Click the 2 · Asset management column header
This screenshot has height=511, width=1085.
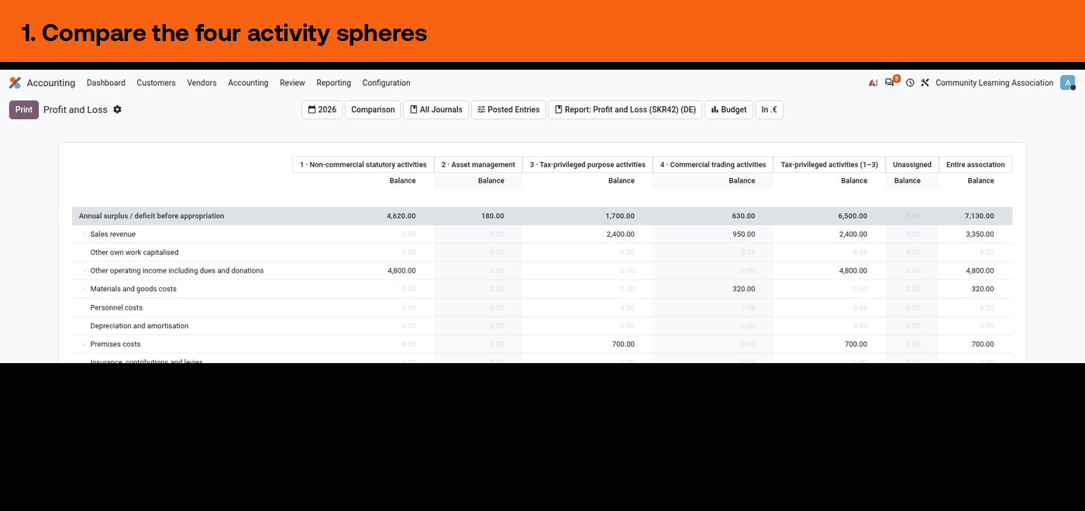click(478, 165)
